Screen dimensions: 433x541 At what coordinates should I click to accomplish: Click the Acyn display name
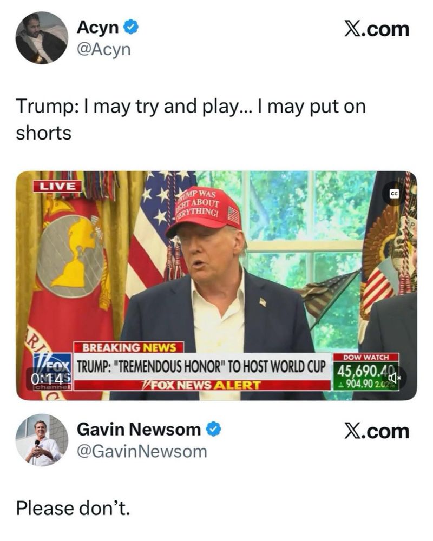click(x=98, y=27)
